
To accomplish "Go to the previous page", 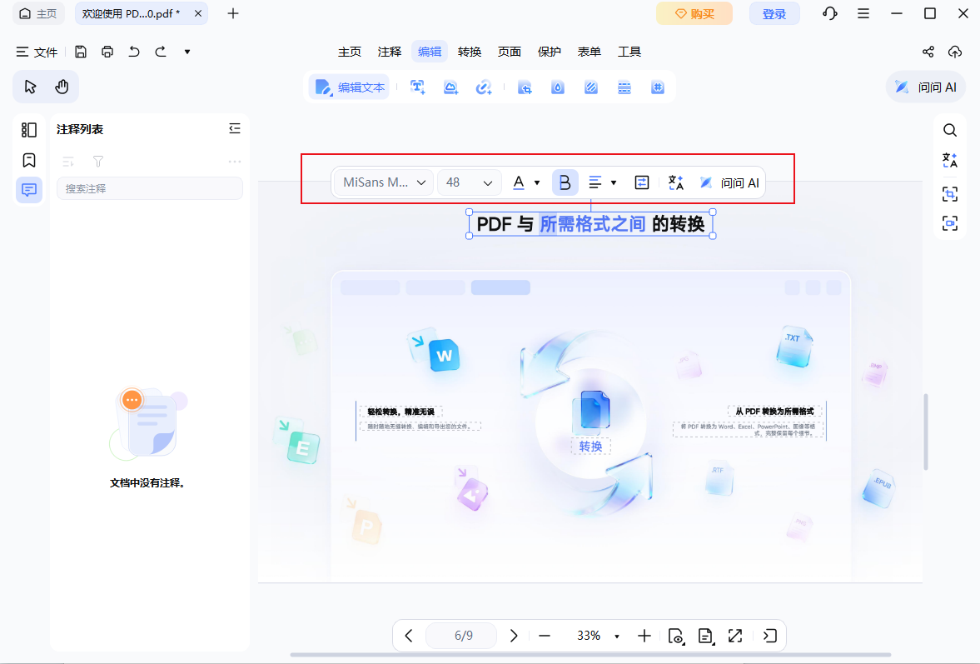I will (x=409, y=636).
